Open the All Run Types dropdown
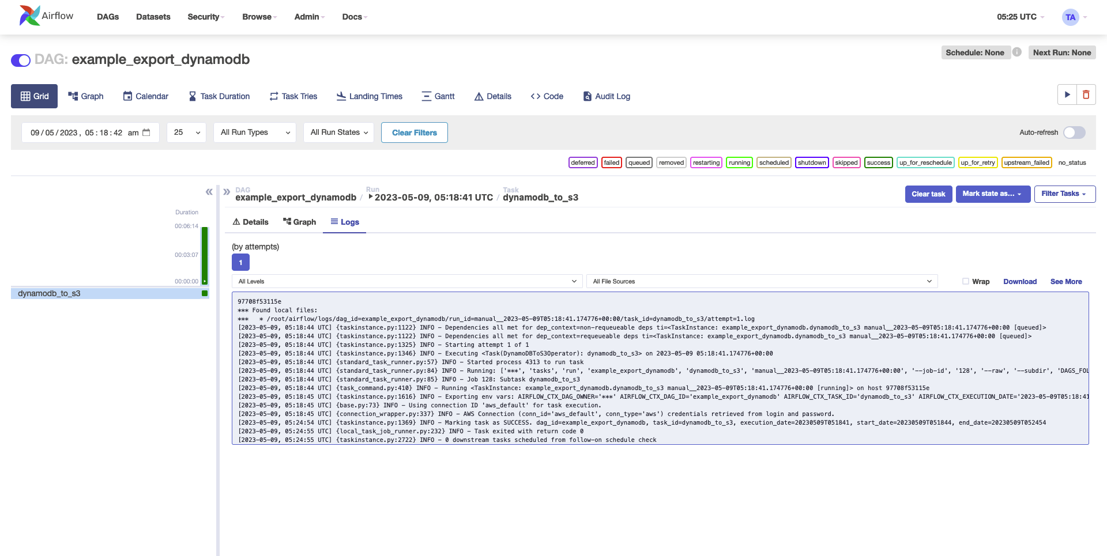 [x=255, y=133]
